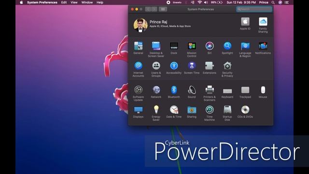Open Sharing preferences

pyautogui.click(x=192, y=112)
